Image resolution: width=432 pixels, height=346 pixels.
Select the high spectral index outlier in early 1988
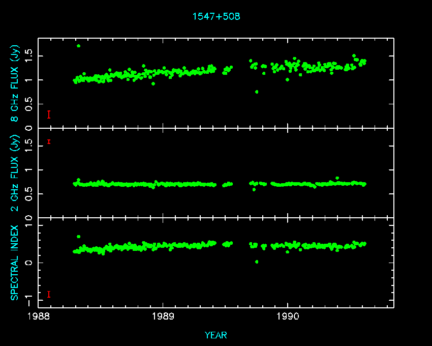point(78,237)
